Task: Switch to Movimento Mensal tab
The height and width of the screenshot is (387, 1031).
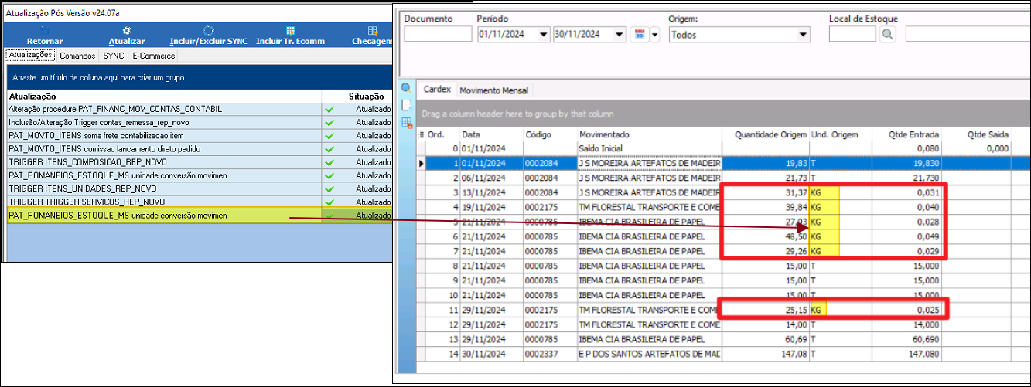Action: 493,90
